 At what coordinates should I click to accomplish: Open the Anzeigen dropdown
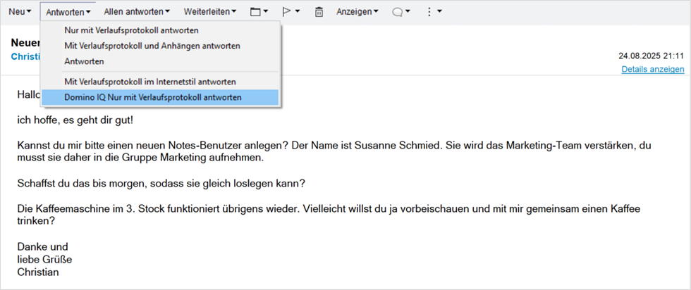(357, 12)
